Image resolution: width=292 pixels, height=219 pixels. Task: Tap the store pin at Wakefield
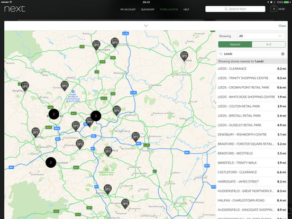108,151
